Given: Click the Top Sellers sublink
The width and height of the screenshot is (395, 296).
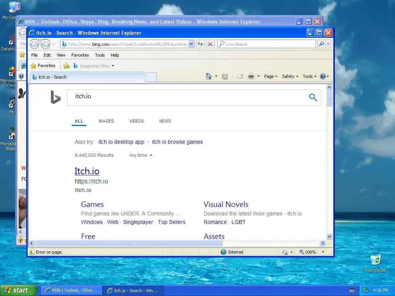Looking at the screenshot, I should pyautogui.click(x=172, y=222).
